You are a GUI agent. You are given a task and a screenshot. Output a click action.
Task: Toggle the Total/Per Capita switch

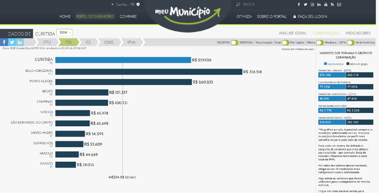(x=285, y=43)
